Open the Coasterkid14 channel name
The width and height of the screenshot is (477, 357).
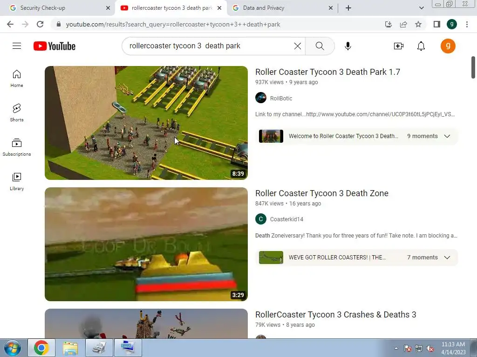(x=286, y=219)
